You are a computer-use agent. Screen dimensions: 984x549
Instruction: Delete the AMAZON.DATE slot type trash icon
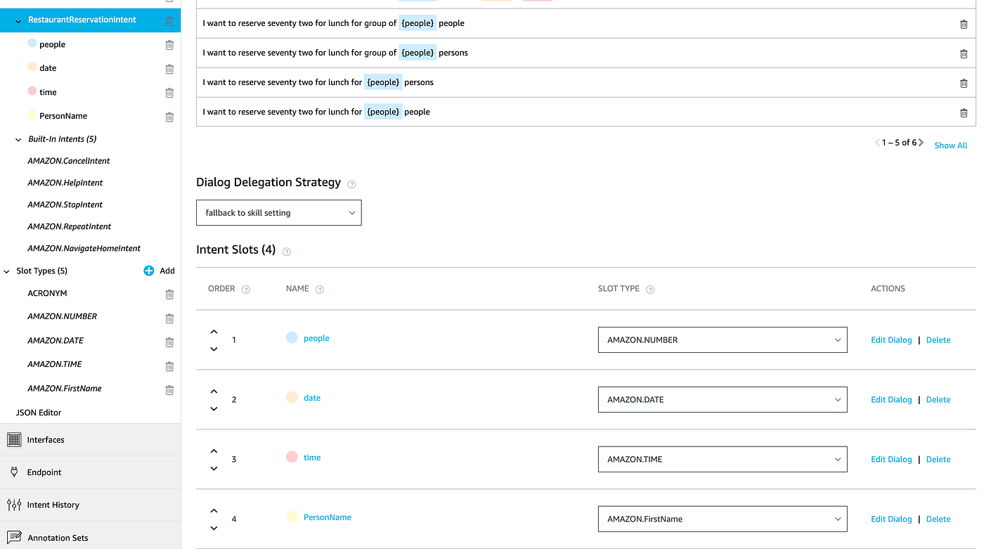pyautogui.click(x=169, y=342)
